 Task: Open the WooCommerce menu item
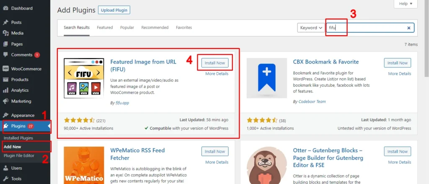(25, 69)
